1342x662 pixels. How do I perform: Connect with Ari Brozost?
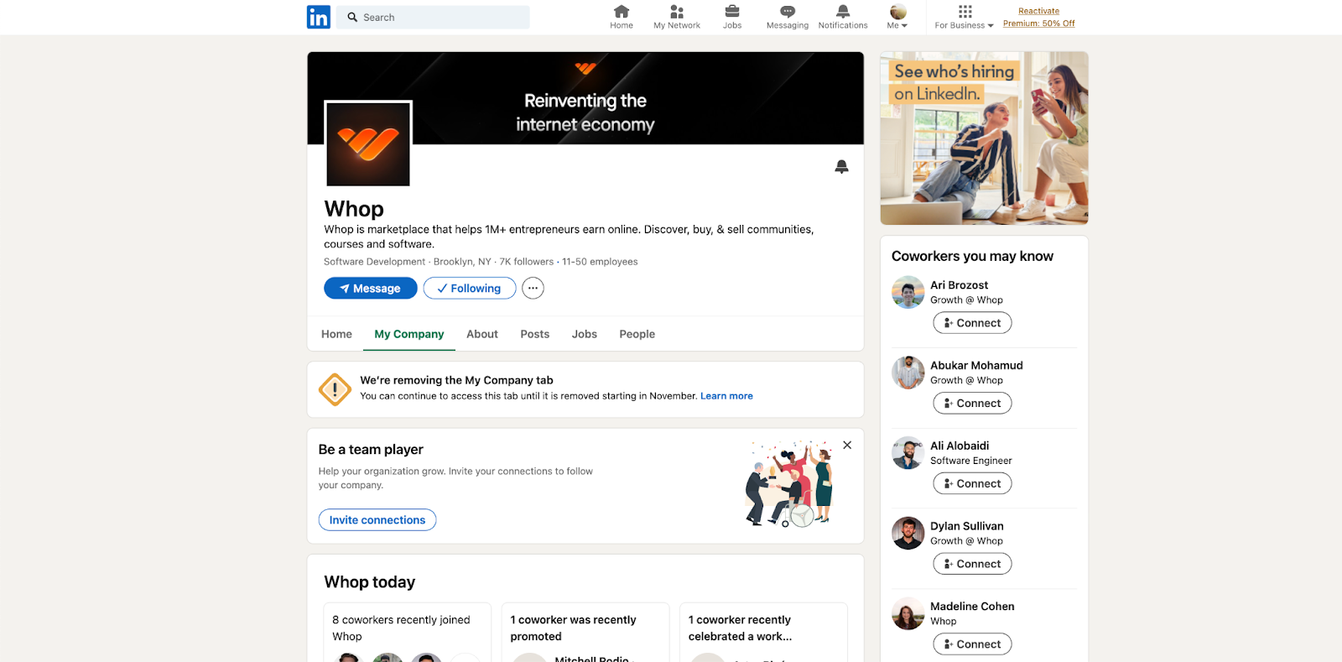coord(972,323)
